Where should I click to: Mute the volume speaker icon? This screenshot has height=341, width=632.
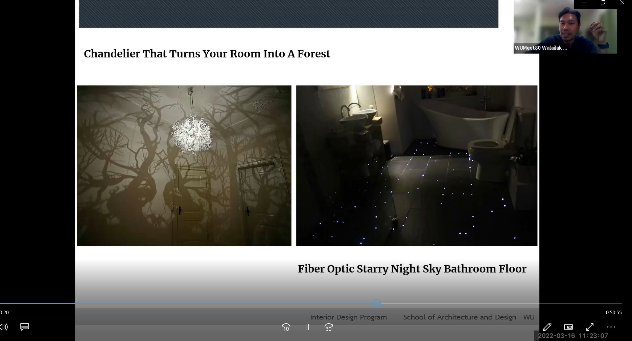pos(4,327)
